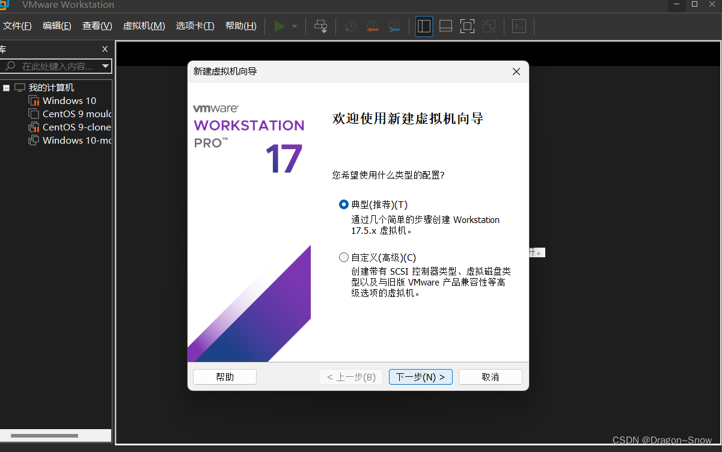The width and height of the screenshot is (722, 452).
Task: Select the 自定义(高级)(C) radio option
Action: point(344,257)
